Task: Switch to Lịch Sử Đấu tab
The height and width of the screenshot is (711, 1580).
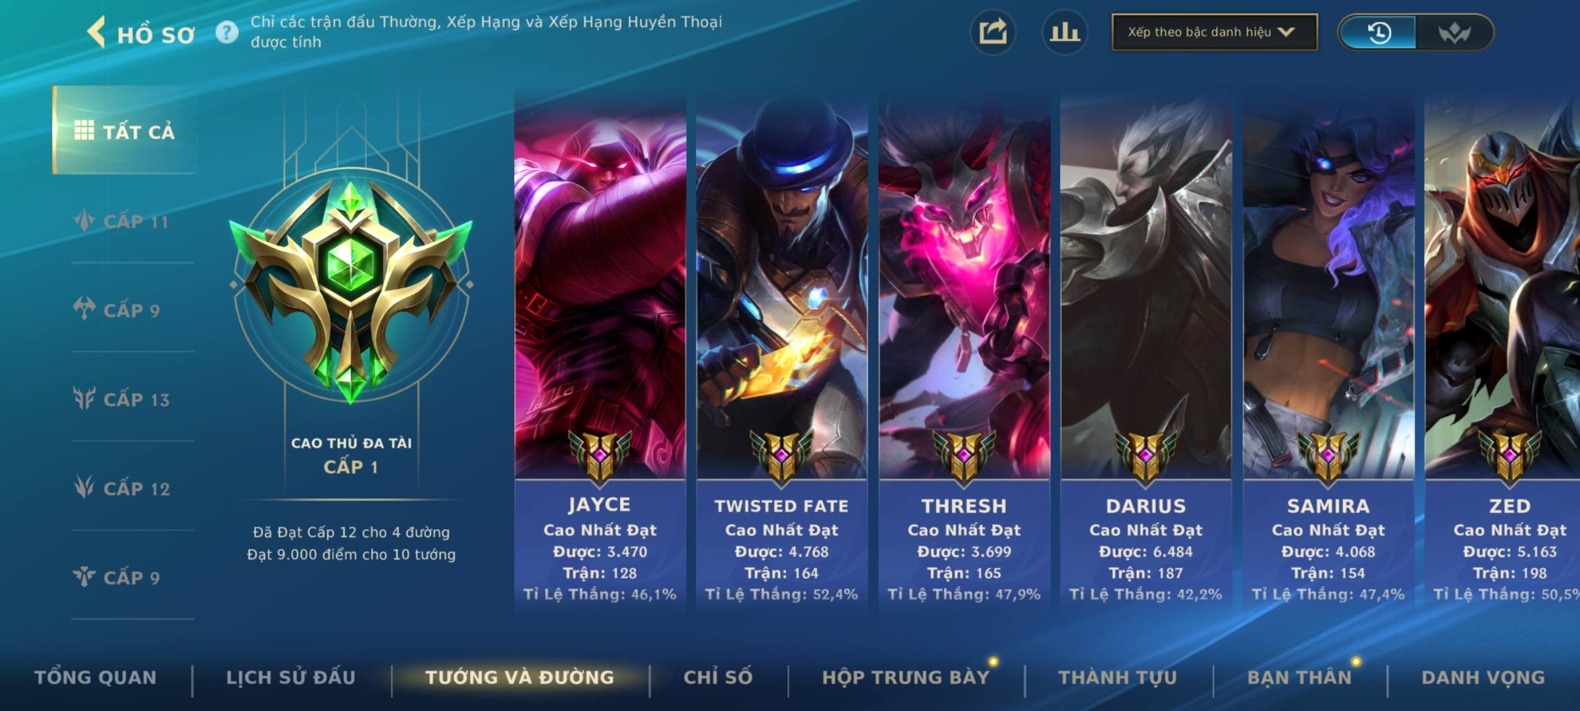Action: point(291,677)
